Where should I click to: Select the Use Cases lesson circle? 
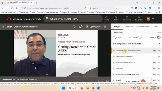pos(114,69)
